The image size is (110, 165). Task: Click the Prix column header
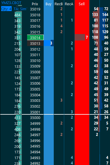(x=35, y=4)
